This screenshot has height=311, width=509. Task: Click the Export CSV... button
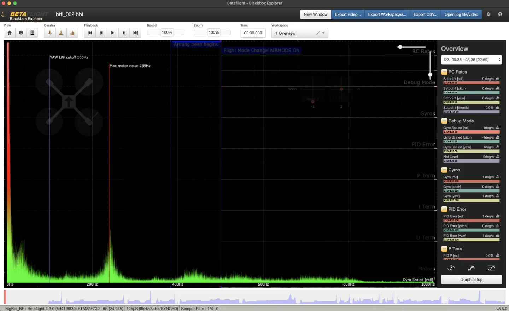pyautogui.click(x=425, y=14)
